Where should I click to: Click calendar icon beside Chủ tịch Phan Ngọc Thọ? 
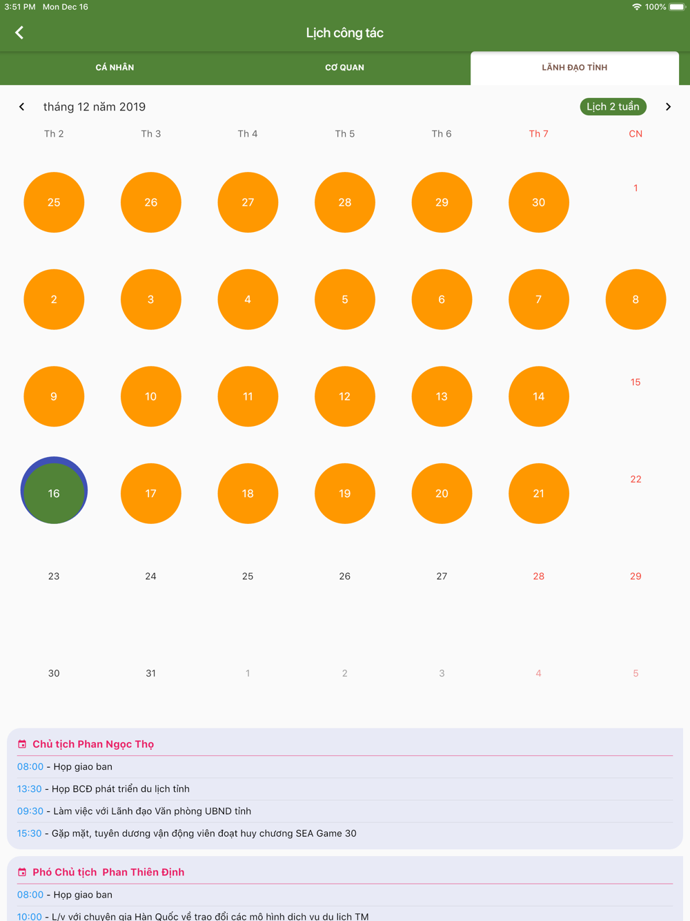22,744
